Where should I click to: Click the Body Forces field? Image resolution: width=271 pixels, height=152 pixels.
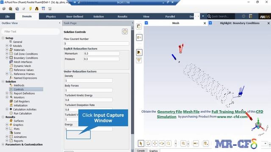tap(88, 90)
